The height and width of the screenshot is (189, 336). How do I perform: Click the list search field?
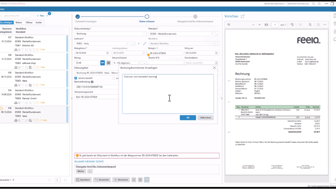pyautogui.click(x=15, y=16)
